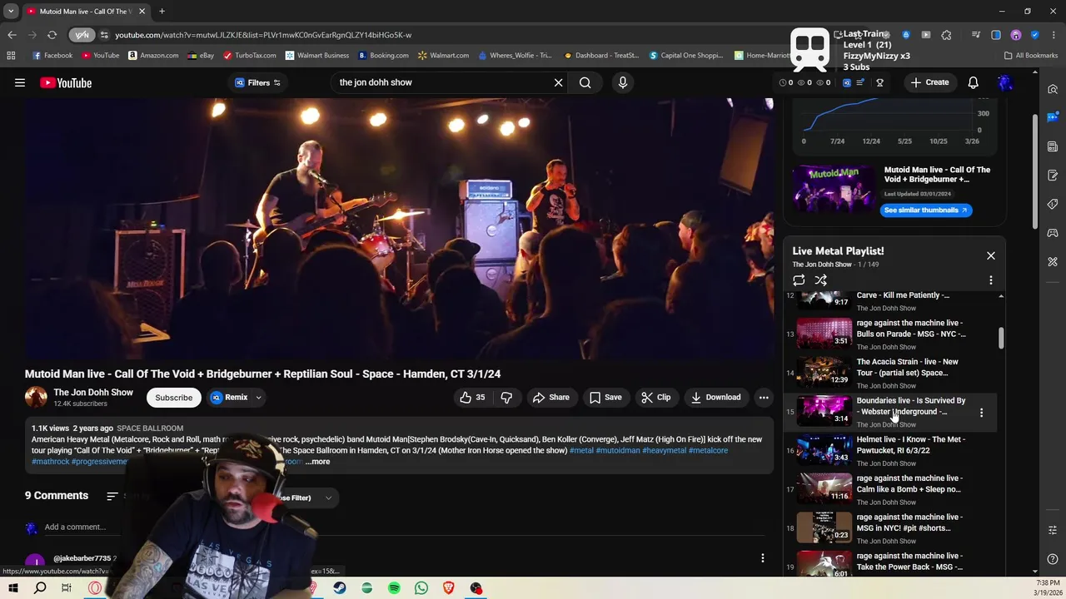Go back to the previous page
The height and width of the screenshot is (599, 1066).
click(12, 35)
